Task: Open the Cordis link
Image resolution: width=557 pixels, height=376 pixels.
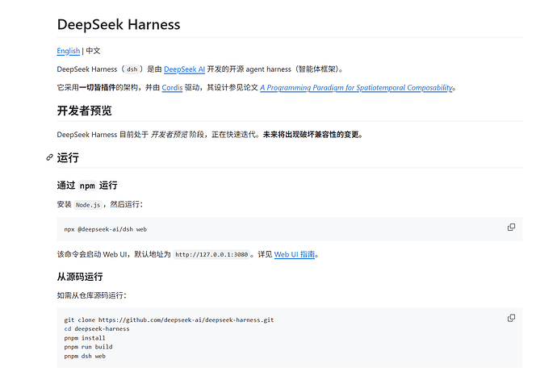Action: pos(172,88)
